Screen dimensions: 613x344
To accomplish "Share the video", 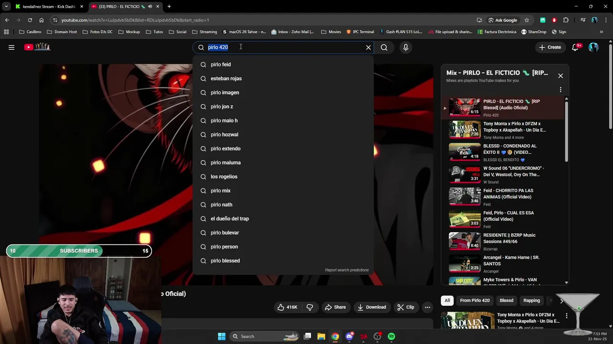I will point(335,307).
